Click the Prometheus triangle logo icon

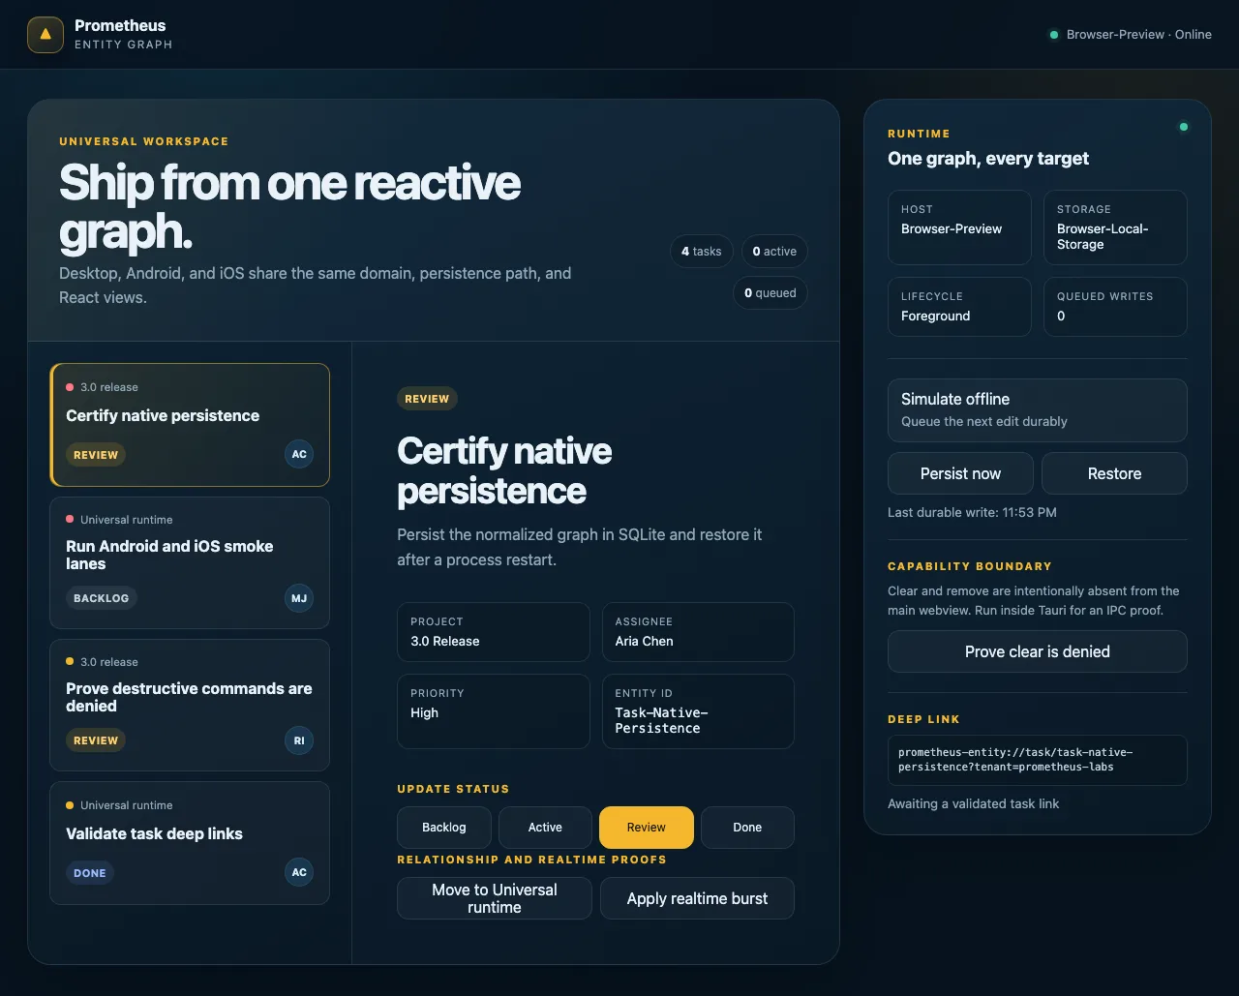pyautogui.click(x=45, y=35)
